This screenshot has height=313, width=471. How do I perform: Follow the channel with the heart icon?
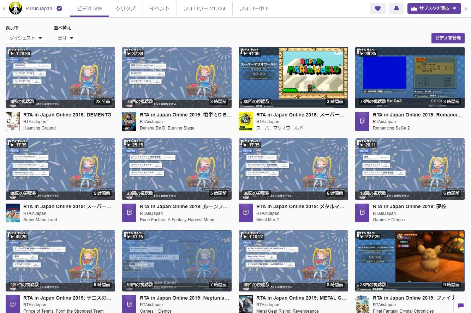pos(378,8)
